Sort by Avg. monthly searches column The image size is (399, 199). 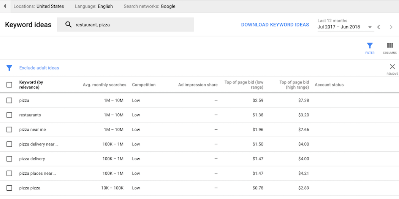point(104,85)
